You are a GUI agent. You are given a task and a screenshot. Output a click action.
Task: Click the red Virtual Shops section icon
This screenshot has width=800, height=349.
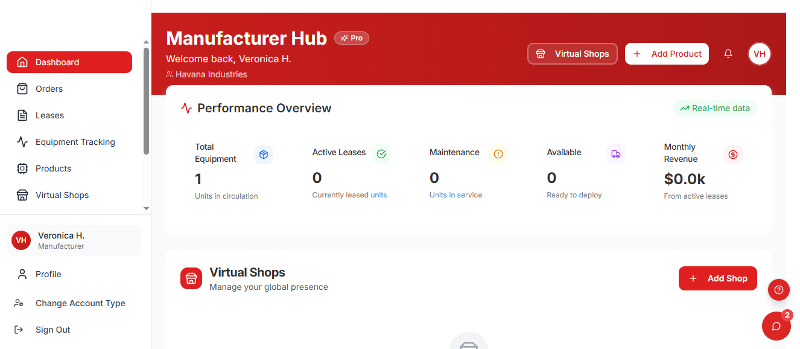pyautogui.click(x=191, y=278)
